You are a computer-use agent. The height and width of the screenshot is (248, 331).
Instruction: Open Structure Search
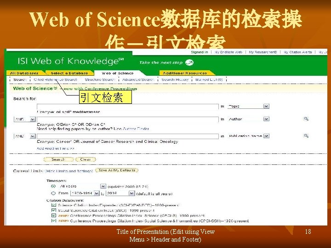tap(100, 79)
